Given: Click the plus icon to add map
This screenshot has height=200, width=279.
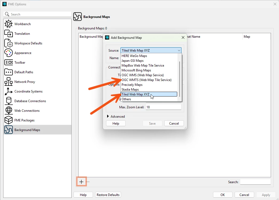Looking at the screenshot, I should (x=81, y=182).
